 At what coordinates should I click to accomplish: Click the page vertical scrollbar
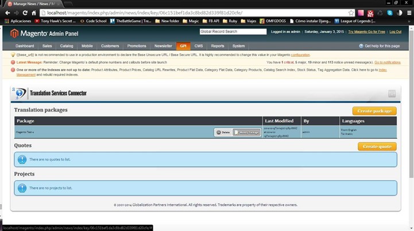411,104
